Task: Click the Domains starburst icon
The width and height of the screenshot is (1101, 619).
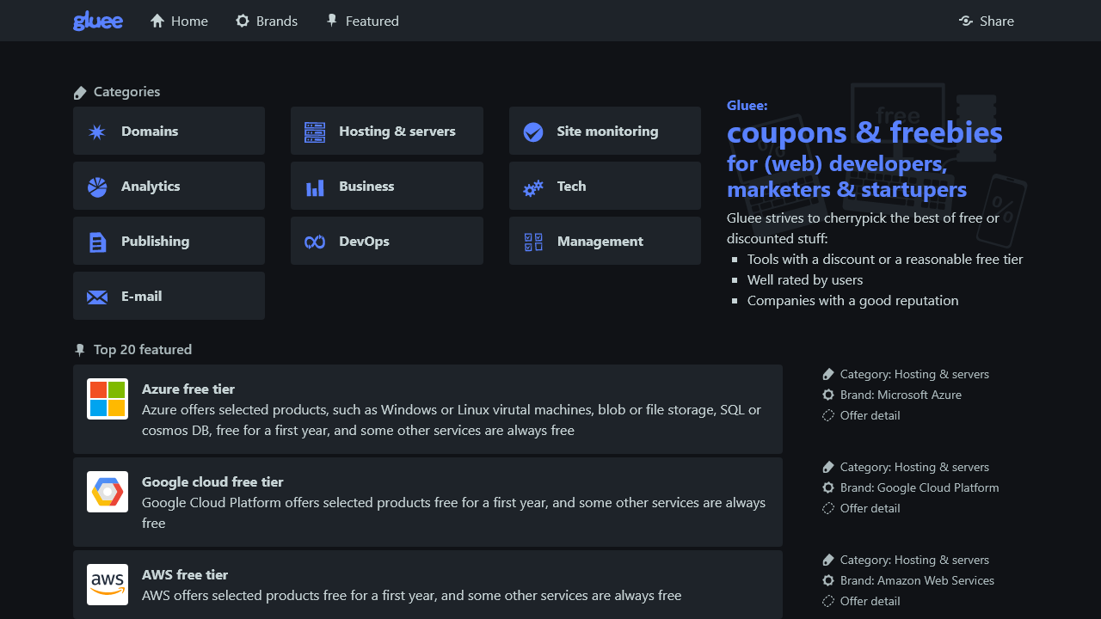Action: point(97,132)
